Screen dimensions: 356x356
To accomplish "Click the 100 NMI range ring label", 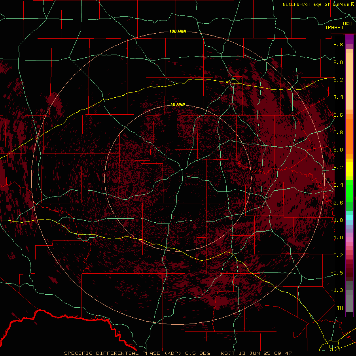I will (178, 31).
